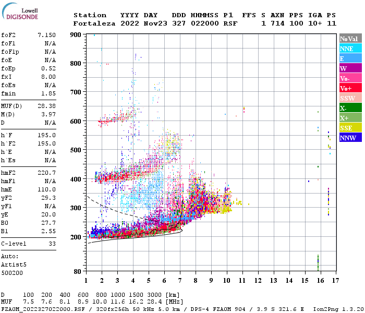Click the B0 value 27.7
This screenshot has height=313, width=365.
coord(48,223)
